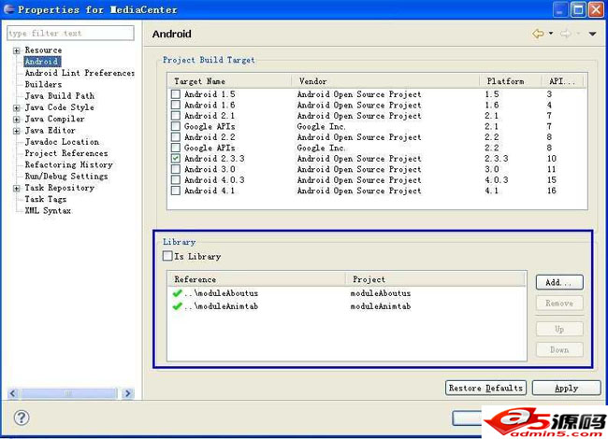The width and height of the screenshot is (608, 439).
Task: Enable the Is Library checkbox
Action: click(x=168, y=256)
